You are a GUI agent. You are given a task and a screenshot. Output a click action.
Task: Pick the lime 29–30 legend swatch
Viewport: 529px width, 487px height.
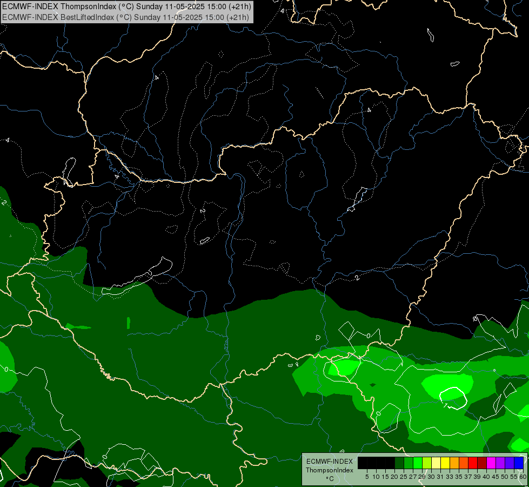pyautogui.click(x=427, y=463)
